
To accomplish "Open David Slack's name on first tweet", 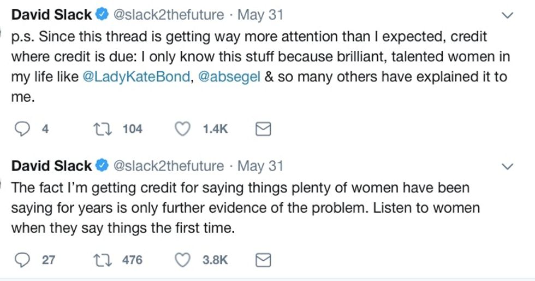I will [x=51, y=15].
